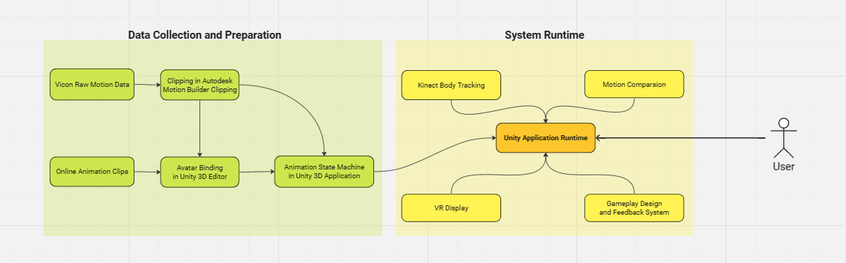Select the Vicon Raw Motion Data node
This screenshot has width=846, height=263.
tap(92, 84)
